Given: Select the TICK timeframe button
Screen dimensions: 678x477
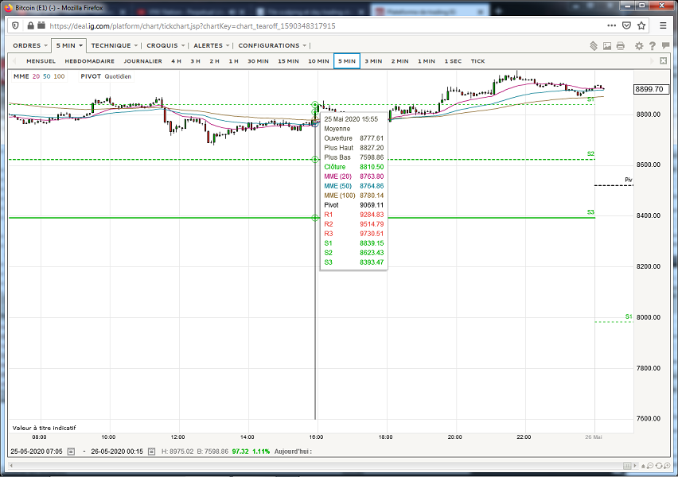Looking at the screenshot, I should tap(477, 61).
